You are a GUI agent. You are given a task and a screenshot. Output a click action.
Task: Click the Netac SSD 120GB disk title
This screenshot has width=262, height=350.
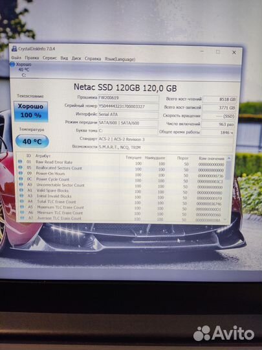click(126, 87)
